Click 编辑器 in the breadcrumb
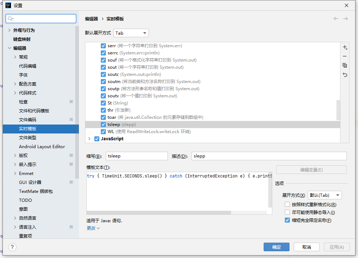The height and width of the screenshot is (258, 358). (x=91, y=19)
